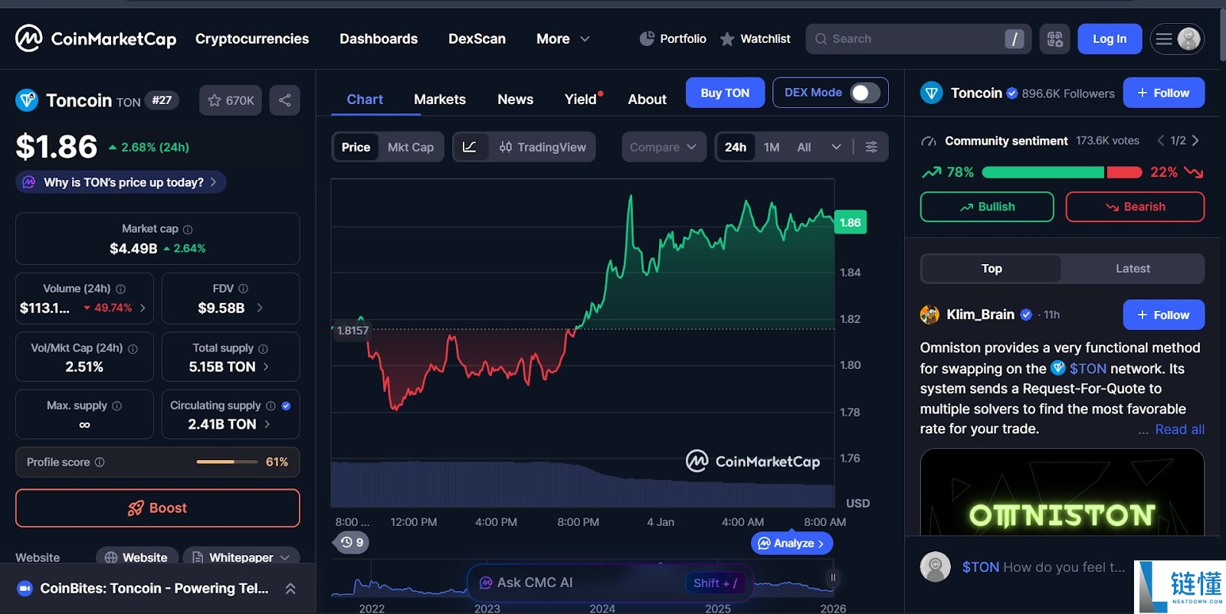Vote Bullish on Toncoin
This screenshot has width=1226, height=614.
pyautogui.click(x=987, y=207)
